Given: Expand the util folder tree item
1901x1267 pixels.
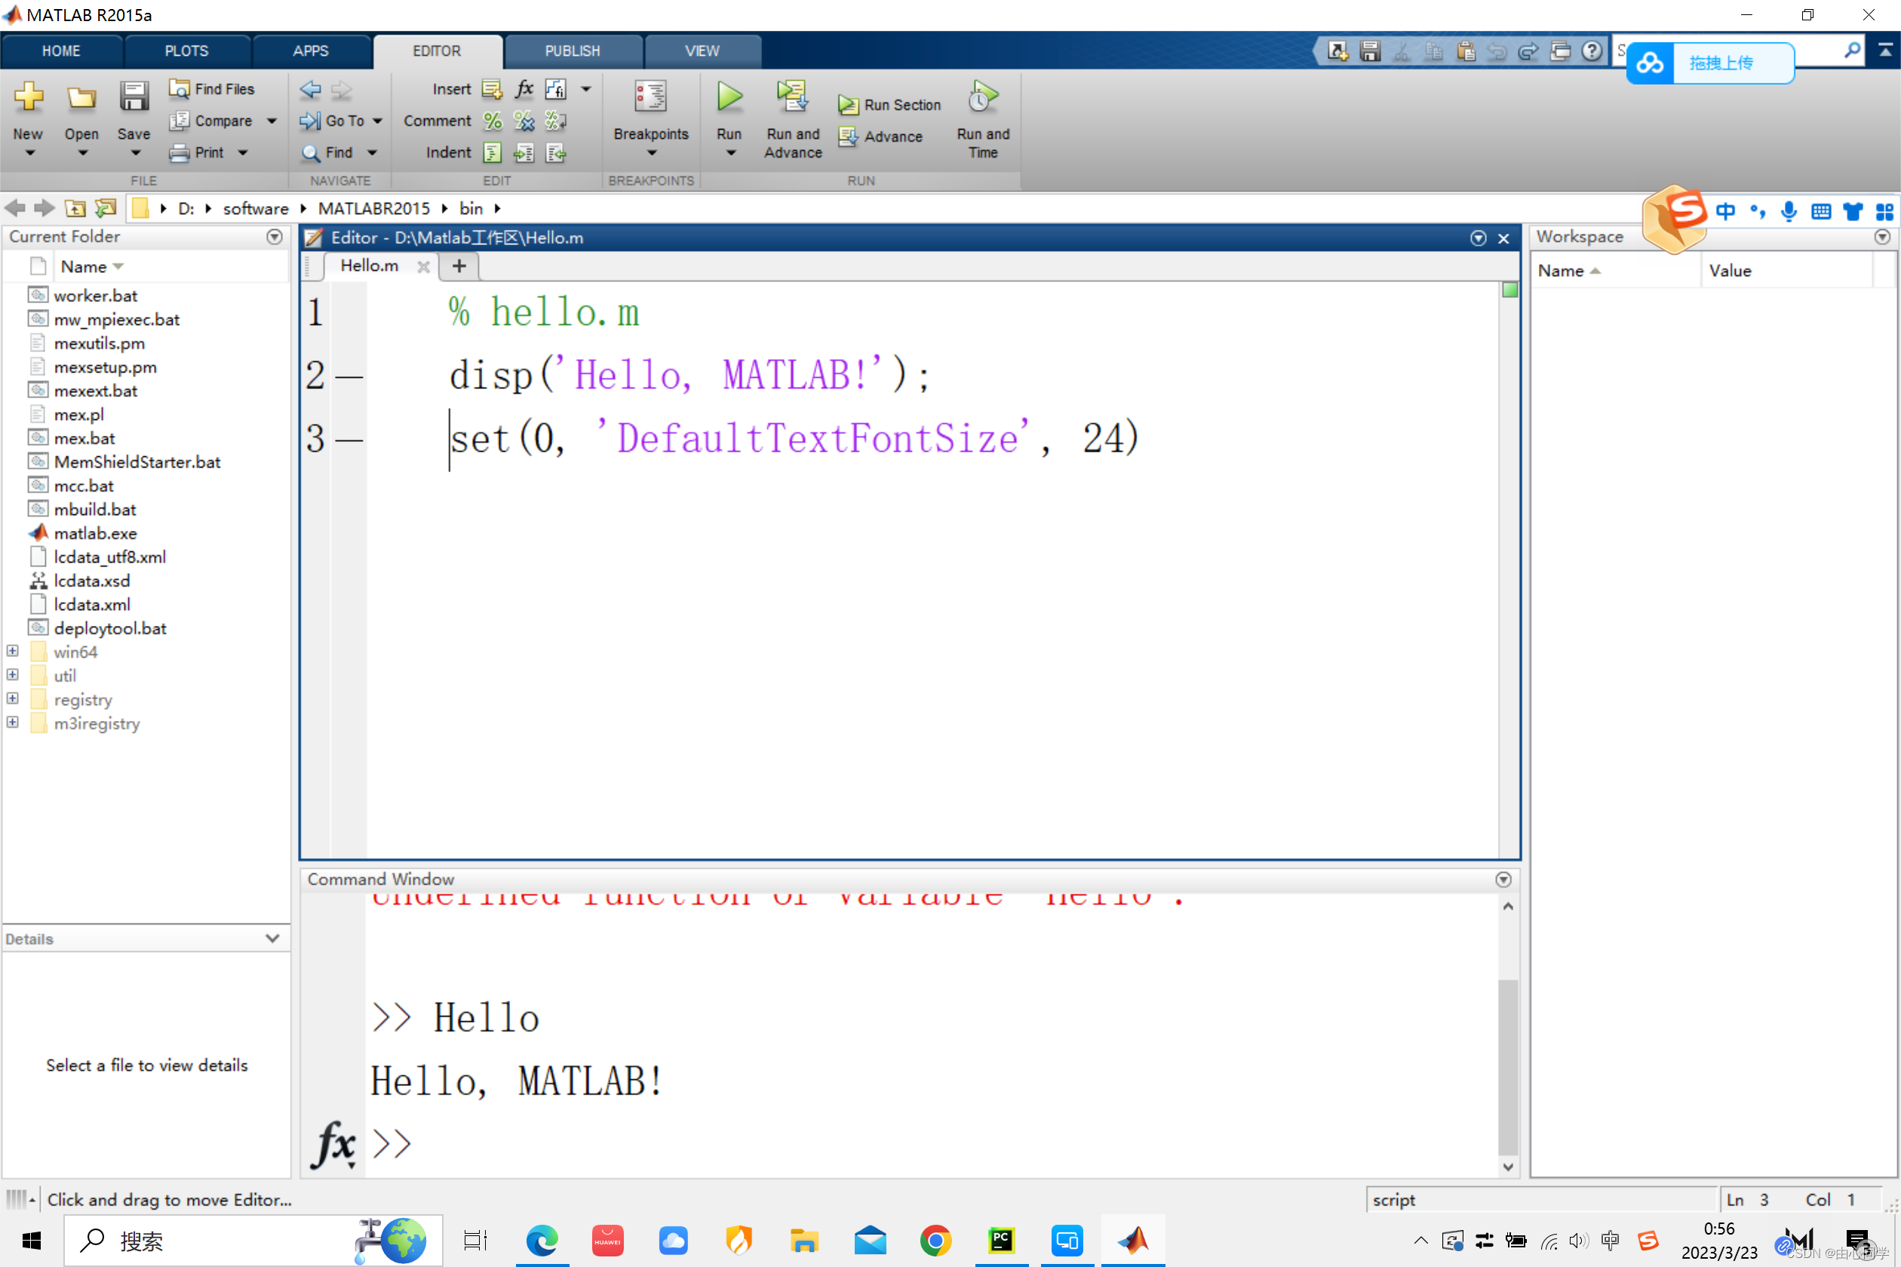Looking at the screenshot, I should [16, 674].
